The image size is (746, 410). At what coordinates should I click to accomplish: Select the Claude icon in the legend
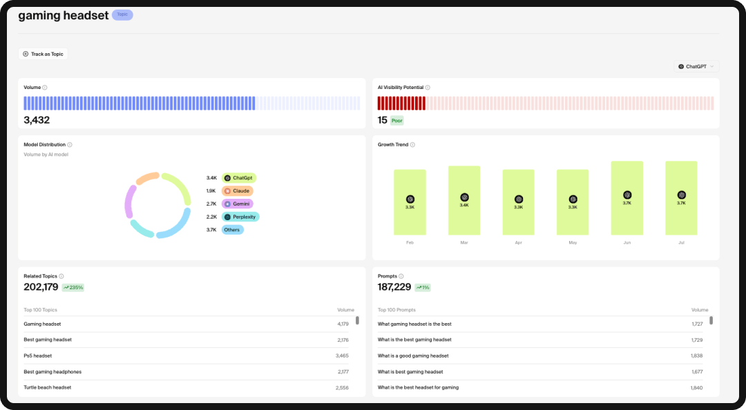coord(229,191)
